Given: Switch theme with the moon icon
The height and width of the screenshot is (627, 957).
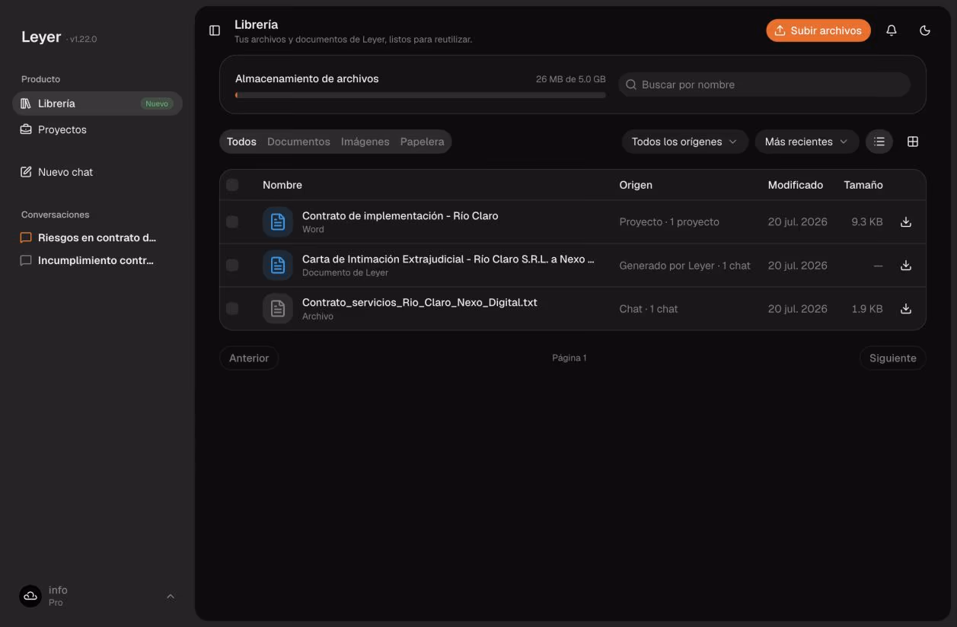Looking at the screenshot, I should [x=925, y=30].
